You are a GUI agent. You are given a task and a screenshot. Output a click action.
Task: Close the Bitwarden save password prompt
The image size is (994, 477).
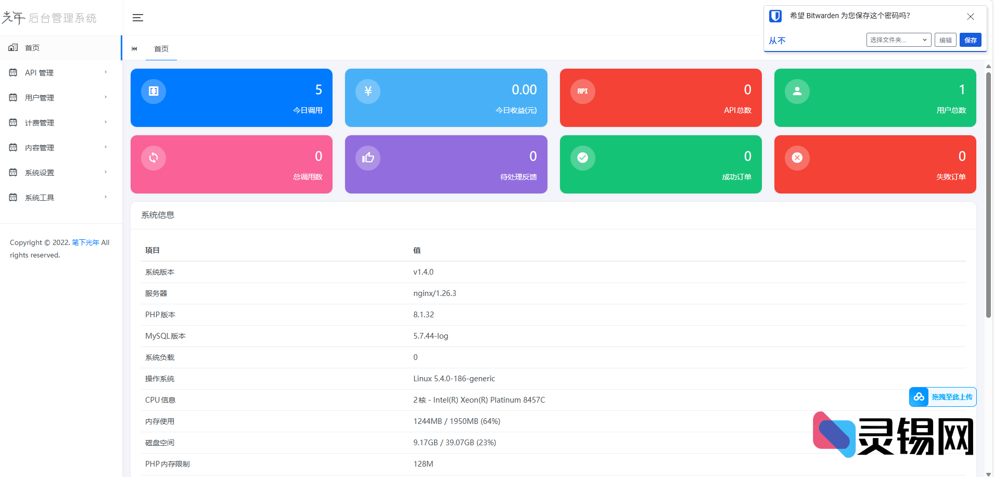[x=970, y=17]
